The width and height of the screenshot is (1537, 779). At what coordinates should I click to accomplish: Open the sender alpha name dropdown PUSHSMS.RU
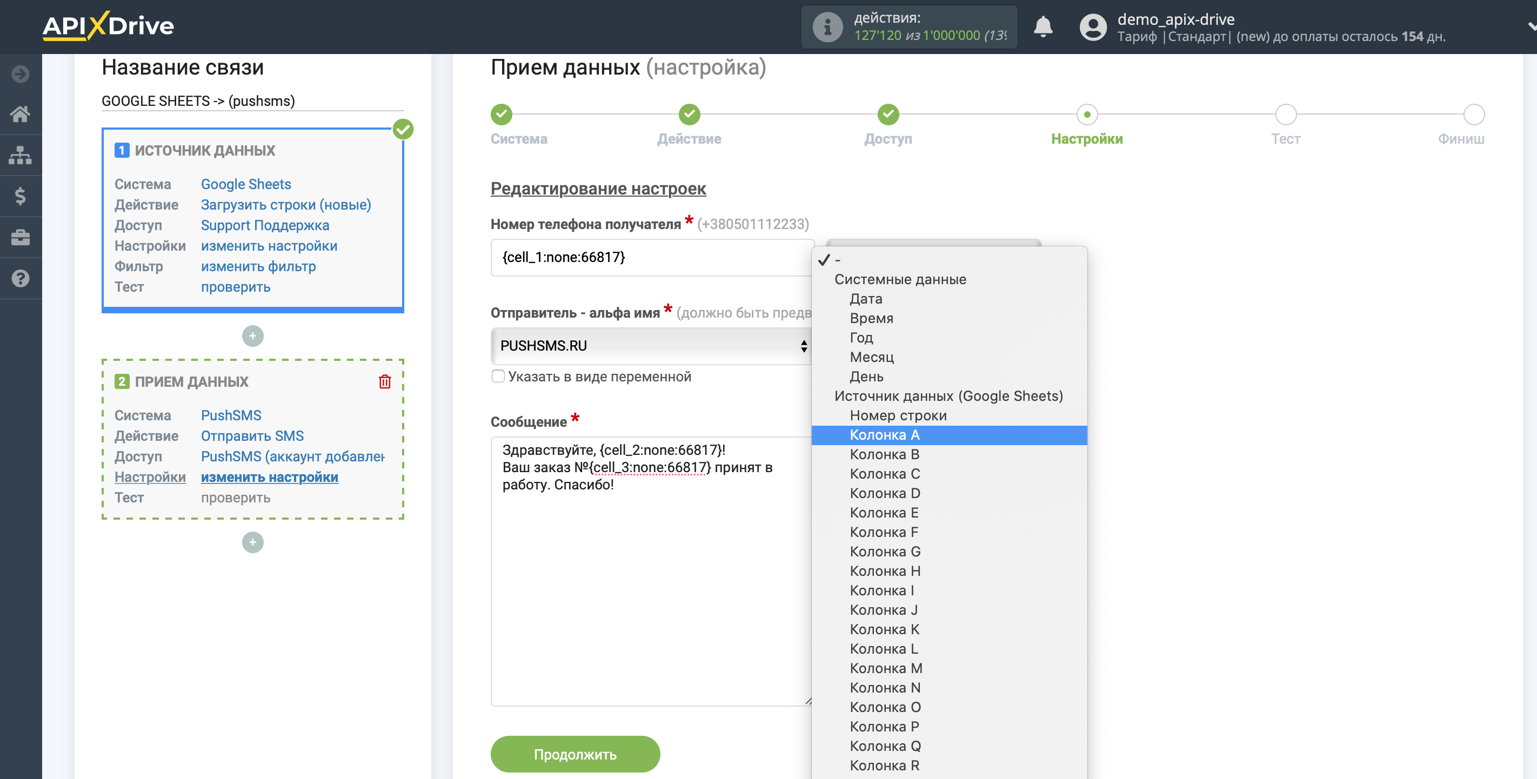point(651,345)
